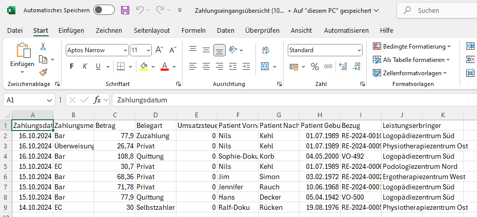Toggle italic formatting with K button

(x=85, y=67)
